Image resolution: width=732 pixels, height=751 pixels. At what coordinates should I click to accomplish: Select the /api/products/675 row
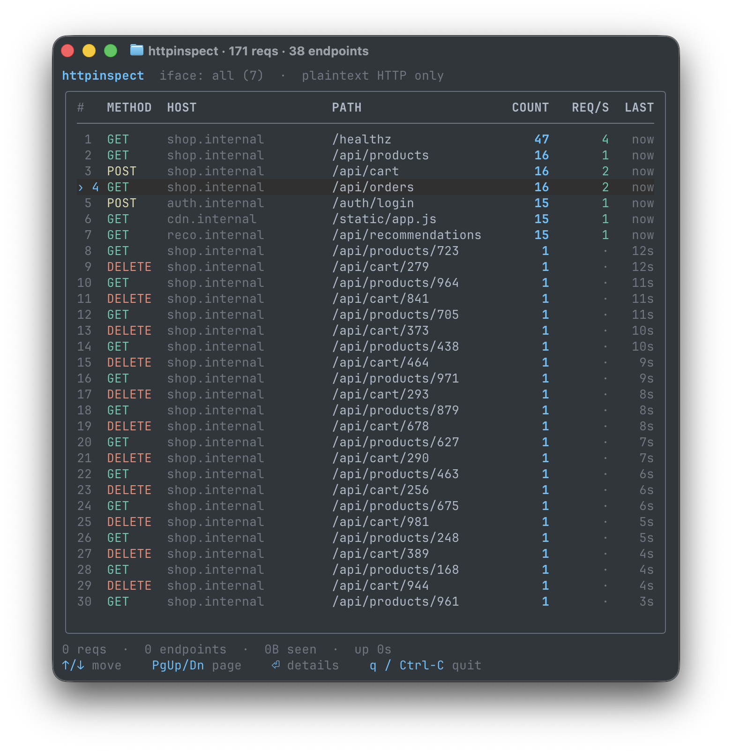[366, 506]
